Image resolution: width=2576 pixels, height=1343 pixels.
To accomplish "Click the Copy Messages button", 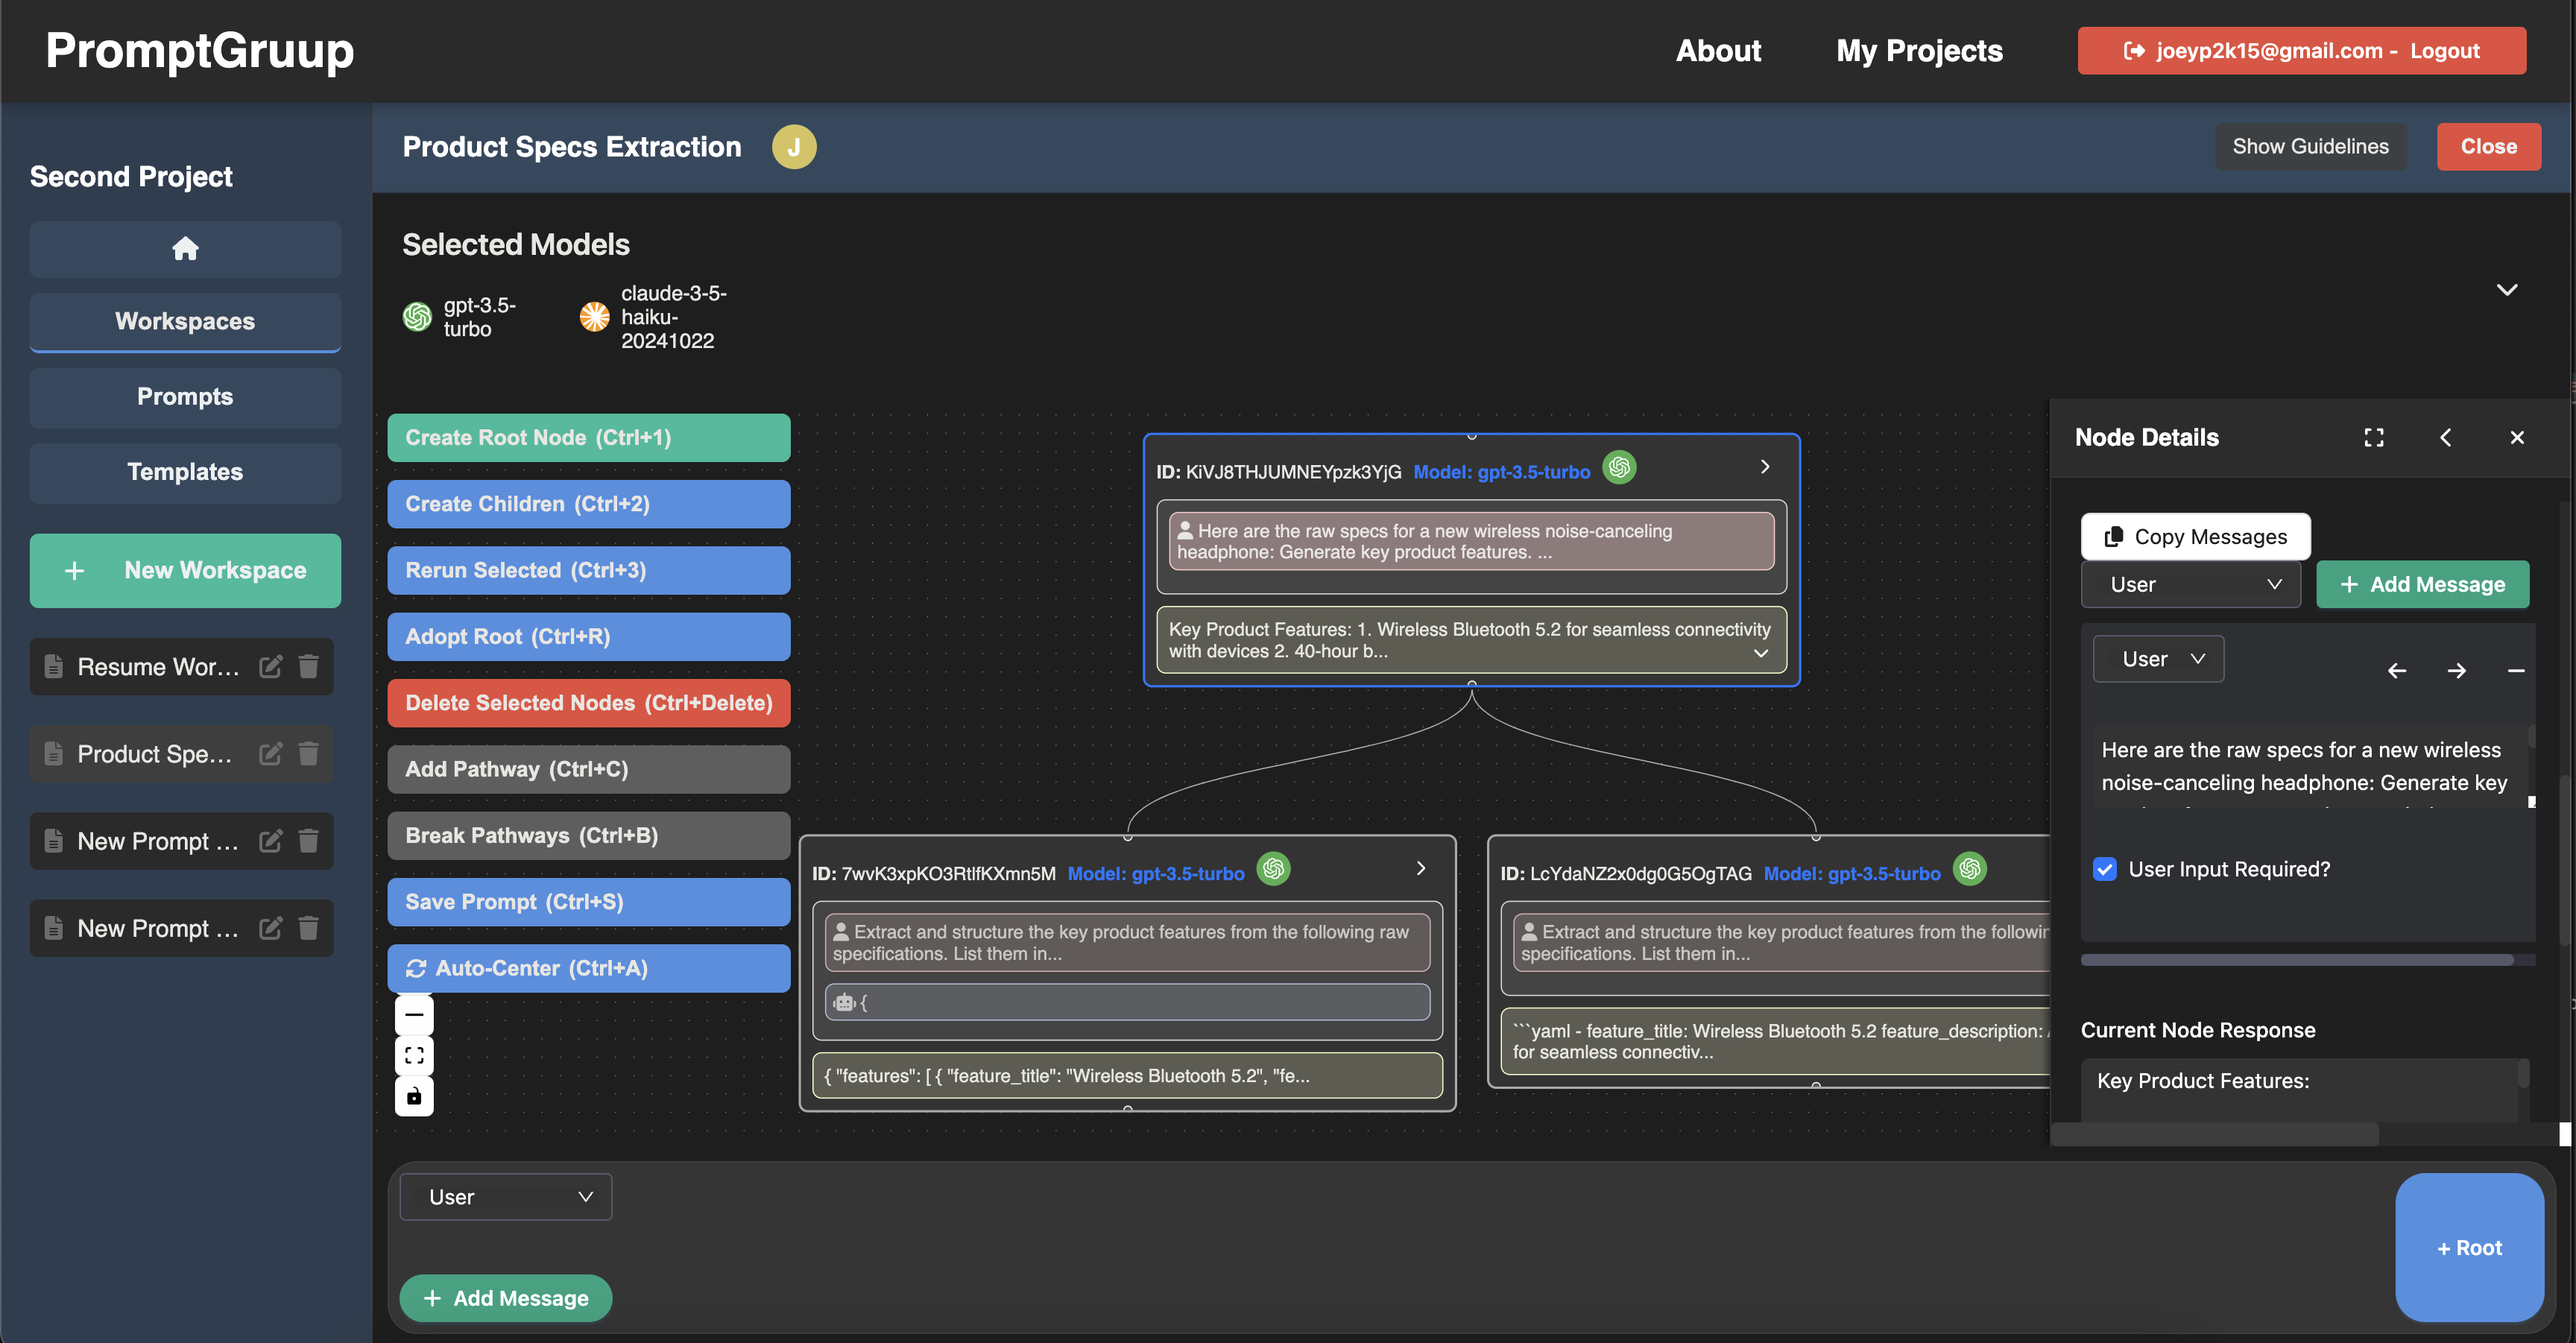I will pyautogui.click(x=2195, y=537).
